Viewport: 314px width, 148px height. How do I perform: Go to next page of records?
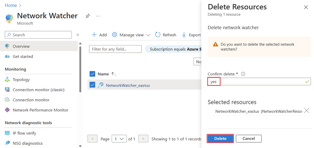pos(143,139)
